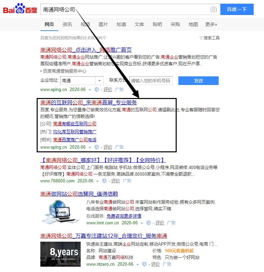Click the www.ntzero.cn URL
Viewport: 264px width, 272px height.
[x=100, y=264]
